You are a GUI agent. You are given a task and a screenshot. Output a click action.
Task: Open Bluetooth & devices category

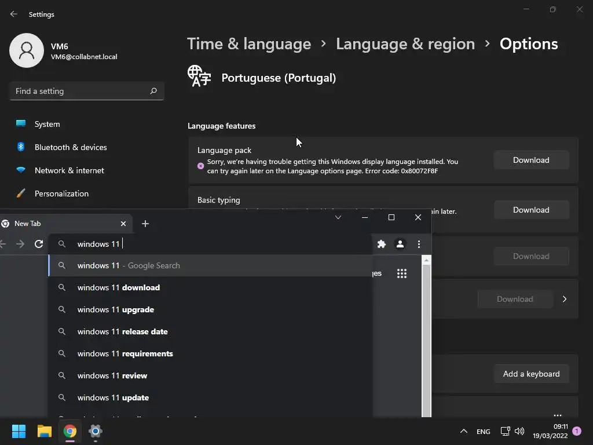click(x=71, y=147)
